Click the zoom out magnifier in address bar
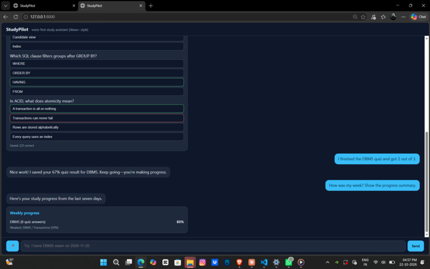The image size is (430, 269). point(355,17)
